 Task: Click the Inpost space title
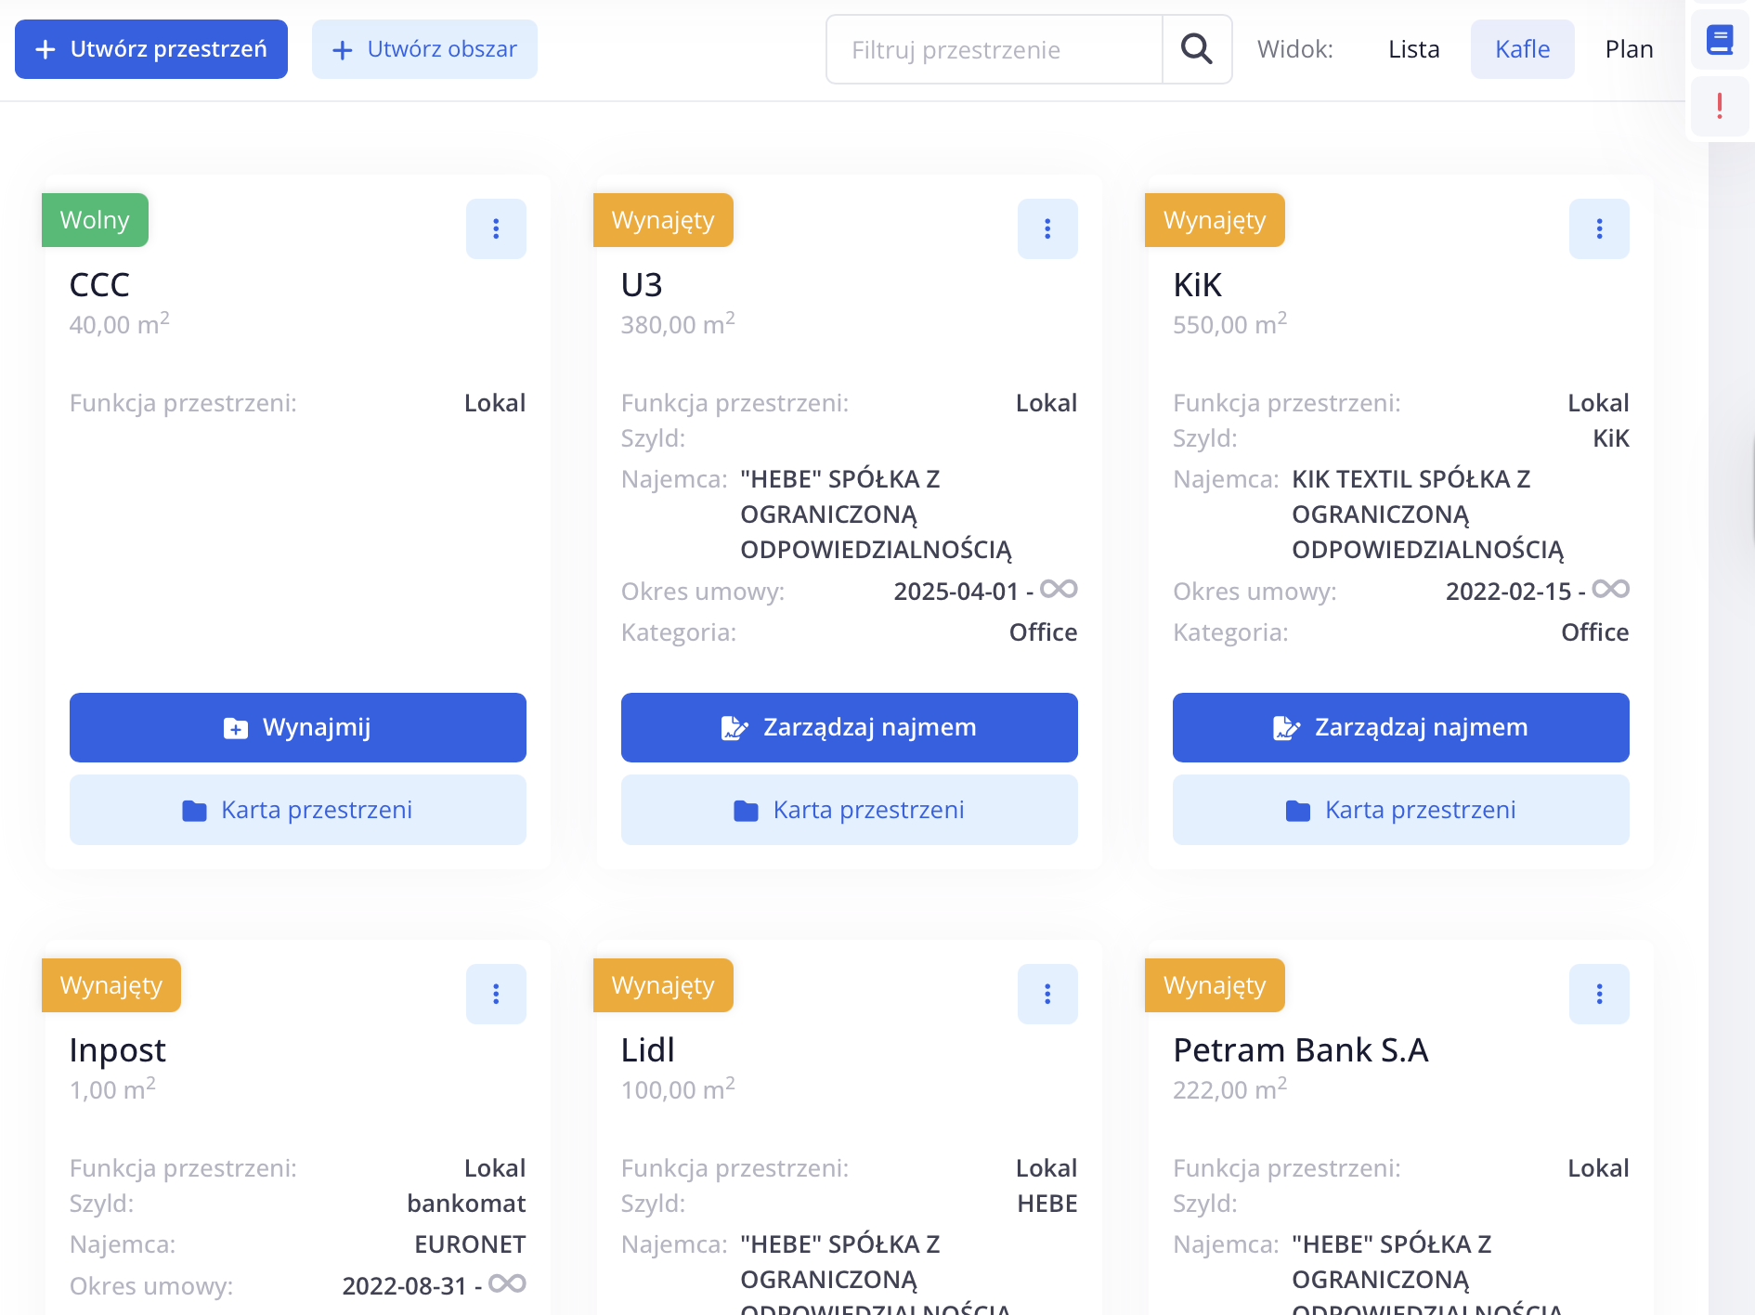[x=118, y=1050]
